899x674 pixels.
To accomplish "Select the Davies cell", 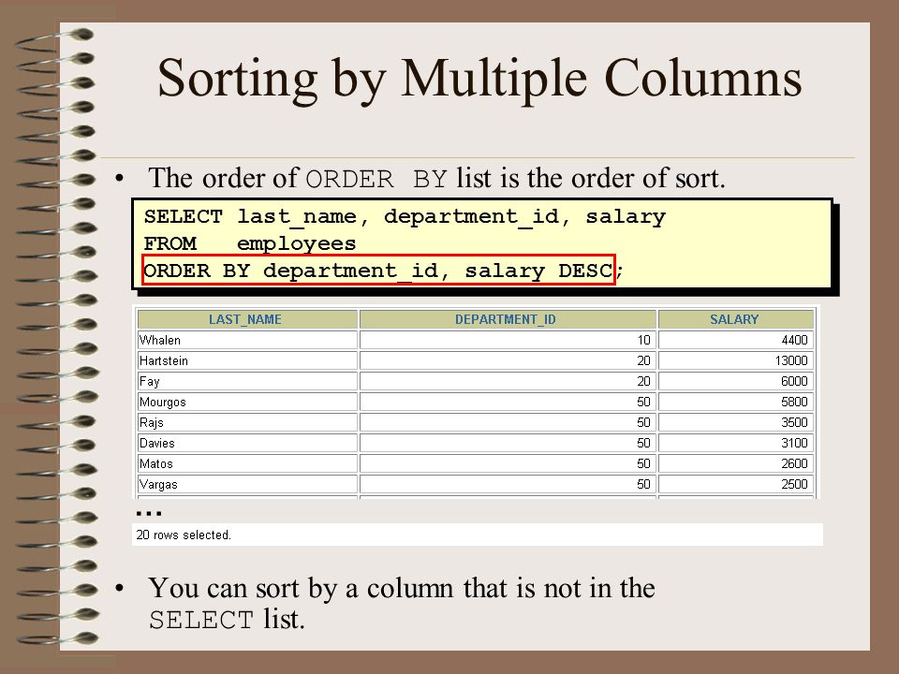I will pos(247,443).
